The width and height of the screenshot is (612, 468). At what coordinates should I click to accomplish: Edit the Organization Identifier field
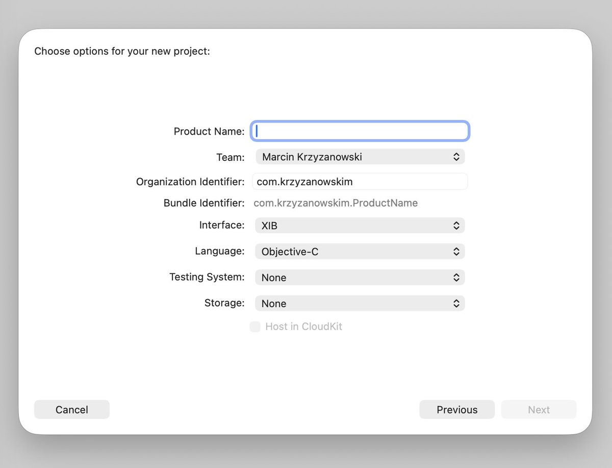point(360,182)
